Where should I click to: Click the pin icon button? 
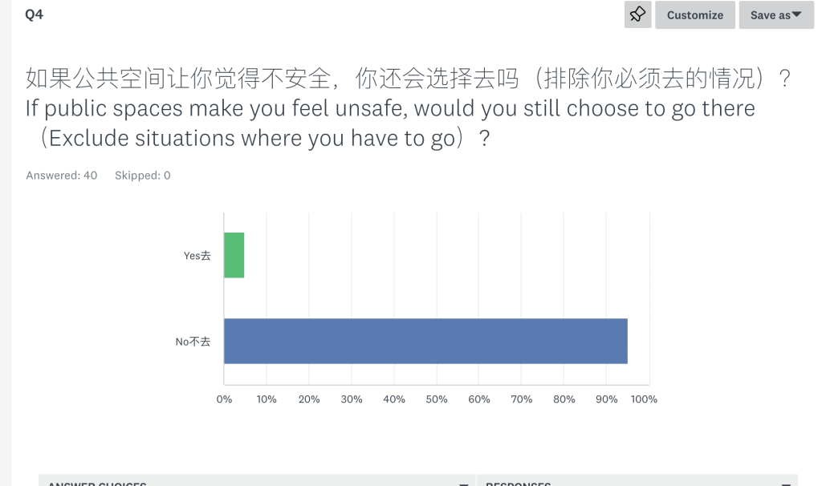coord(637,14)
